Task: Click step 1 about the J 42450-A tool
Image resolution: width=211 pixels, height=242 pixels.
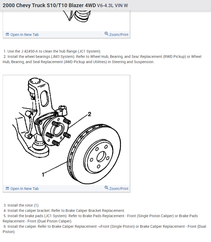Action: coord(52,51)
